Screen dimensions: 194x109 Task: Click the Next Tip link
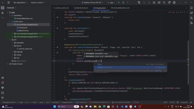coord(158,71)
